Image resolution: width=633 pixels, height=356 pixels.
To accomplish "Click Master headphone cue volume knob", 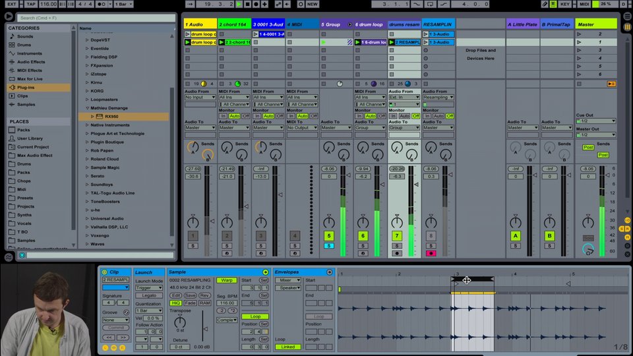I will click(588, 250).
